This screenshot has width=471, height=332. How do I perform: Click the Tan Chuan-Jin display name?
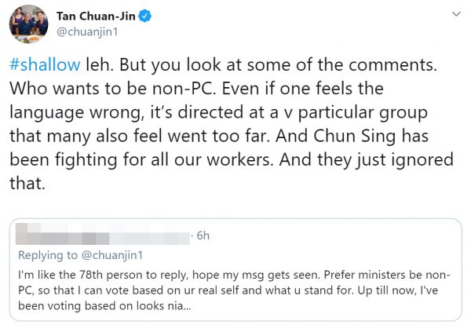coord(97,16)
